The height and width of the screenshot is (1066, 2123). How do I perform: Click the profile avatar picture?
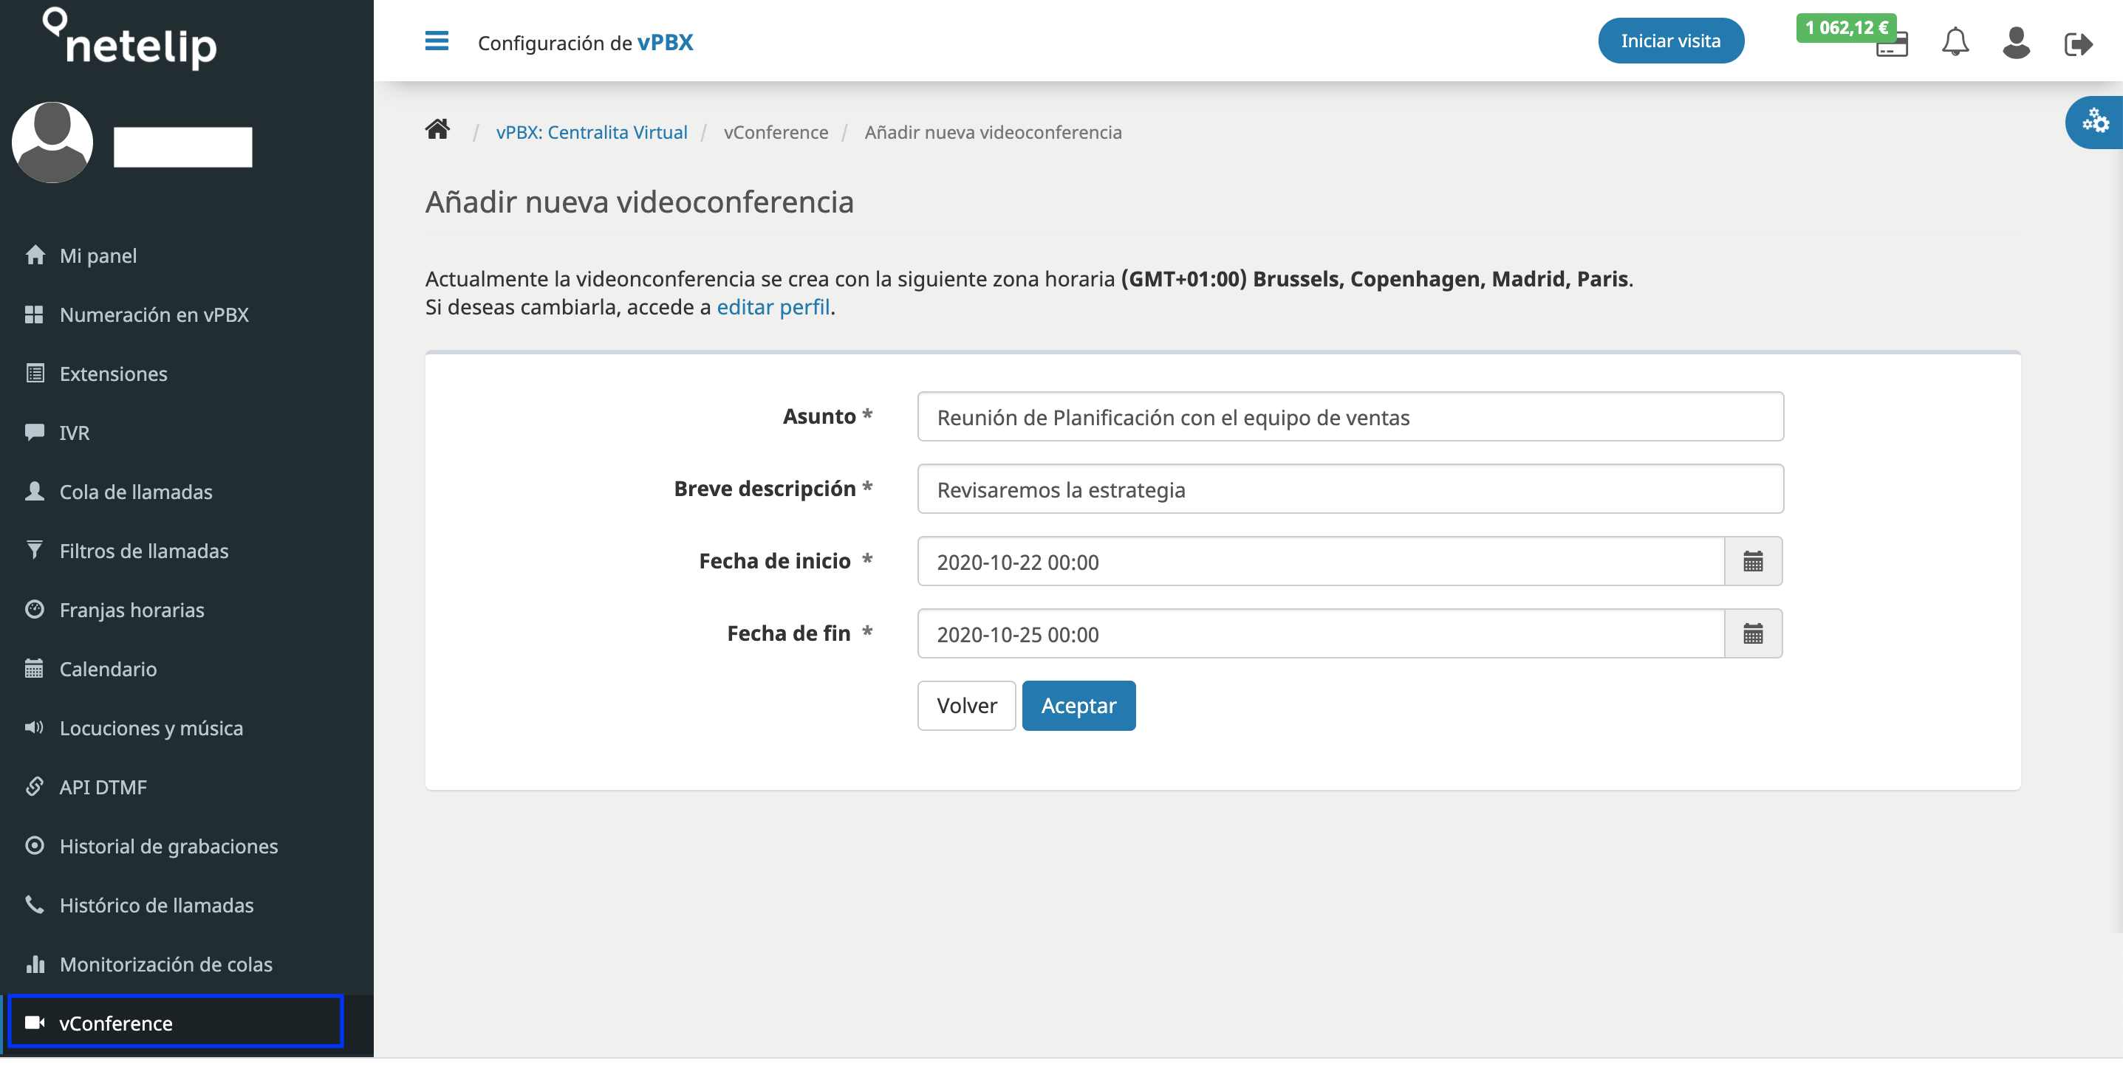click(x=52, y=142)
